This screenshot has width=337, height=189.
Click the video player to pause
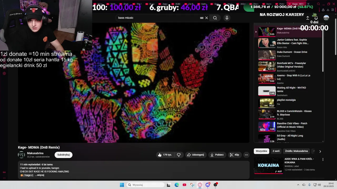click(x=134, y=83)
